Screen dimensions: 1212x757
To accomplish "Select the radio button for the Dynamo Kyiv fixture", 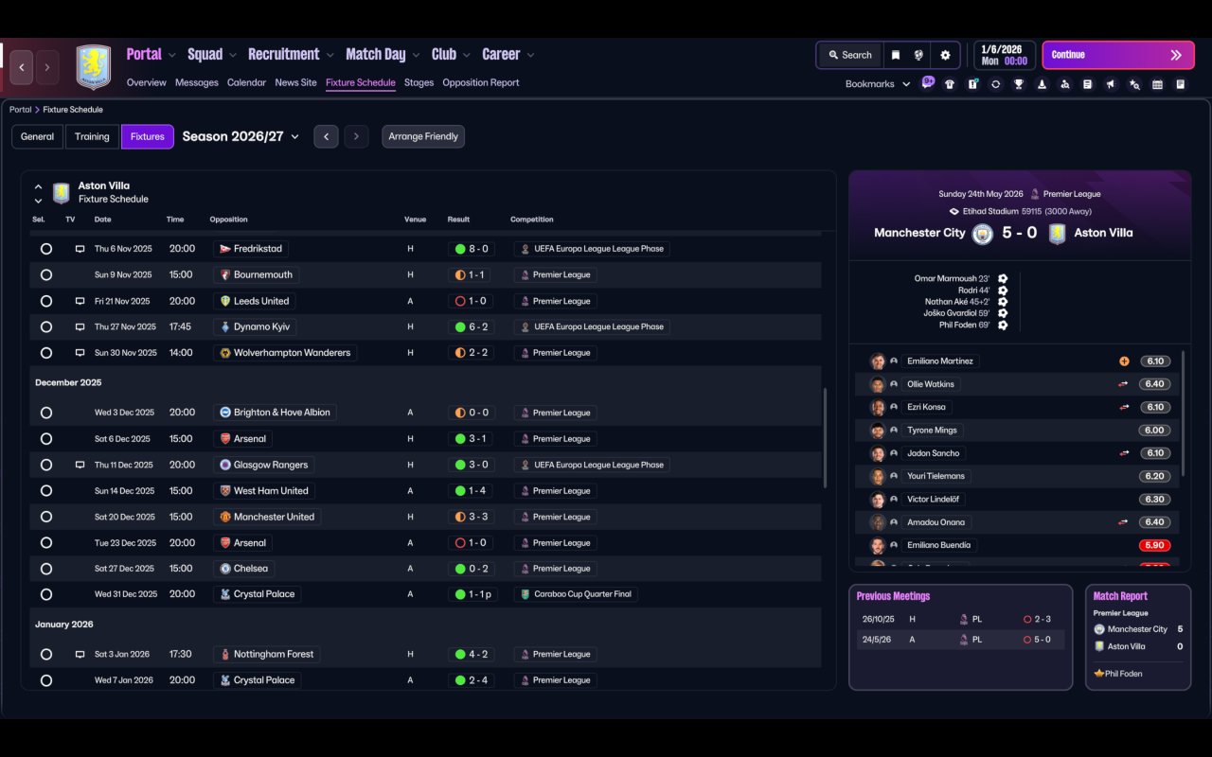I will (x=46, y=327).
